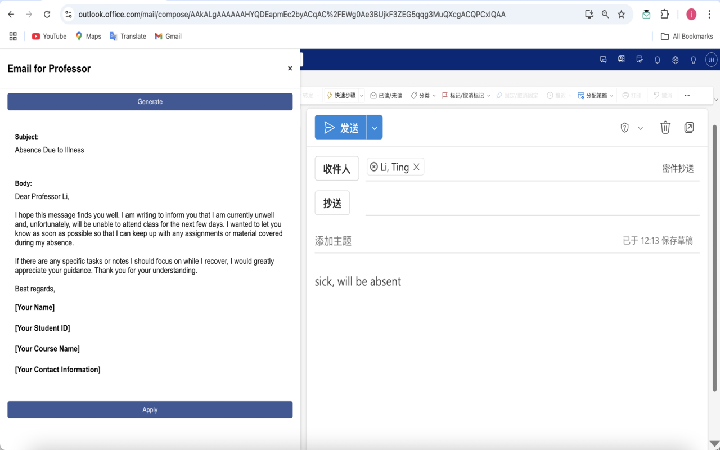Star the page in the address bar

(x=622, y=14)
